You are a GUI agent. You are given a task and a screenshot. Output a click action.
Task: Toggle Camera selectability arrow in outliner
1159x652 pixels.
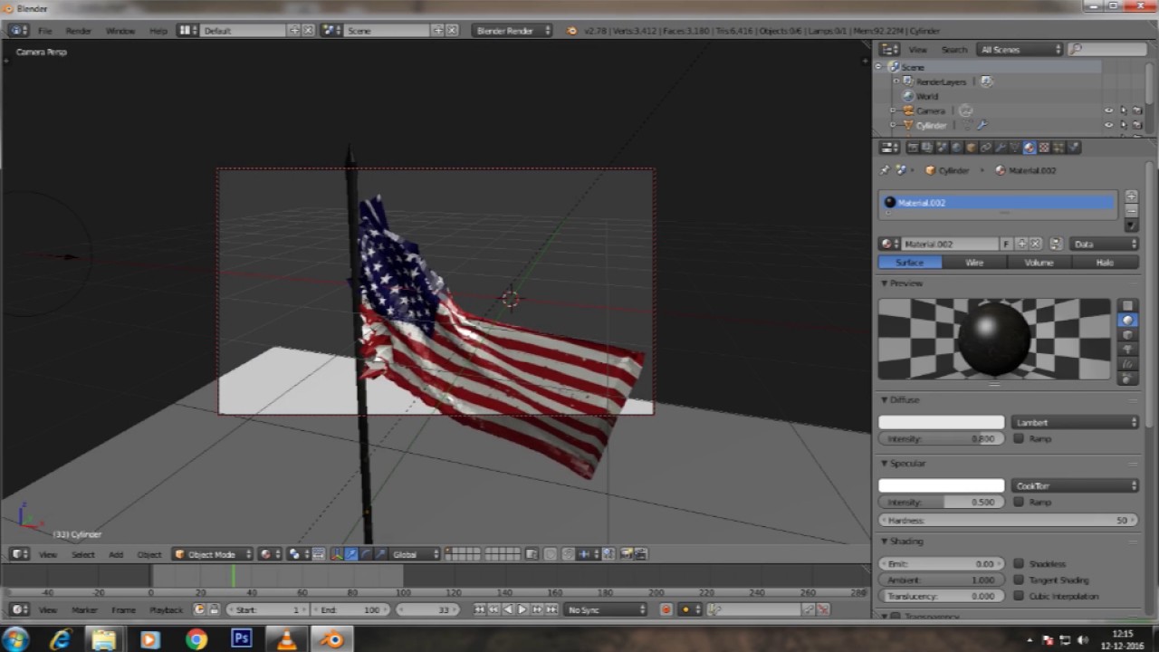click(1123, 110)
